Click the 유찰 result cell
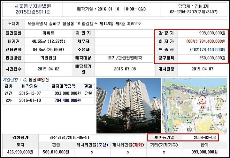 88,93
